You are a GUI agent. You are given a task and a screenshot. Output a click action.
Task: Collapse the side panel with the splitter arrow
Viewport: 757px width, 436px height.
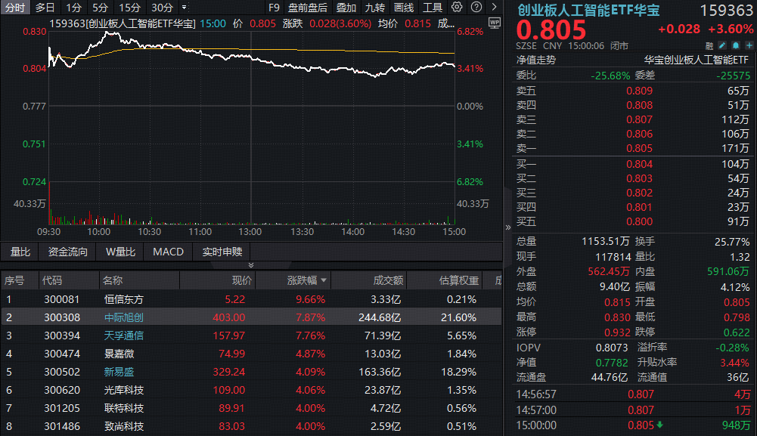507,227
